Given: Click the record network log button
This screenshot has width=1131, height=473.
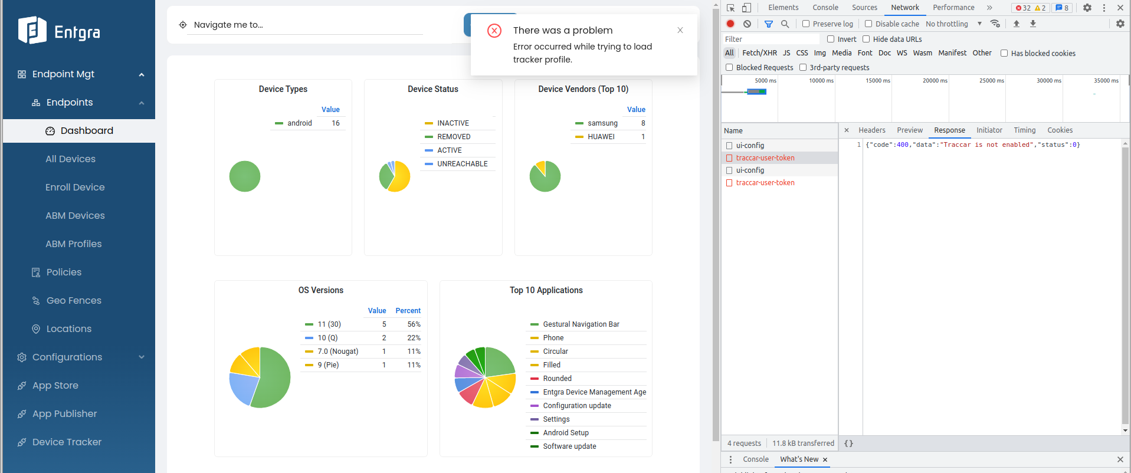Looking at the screenshot, I should (730, 24).
